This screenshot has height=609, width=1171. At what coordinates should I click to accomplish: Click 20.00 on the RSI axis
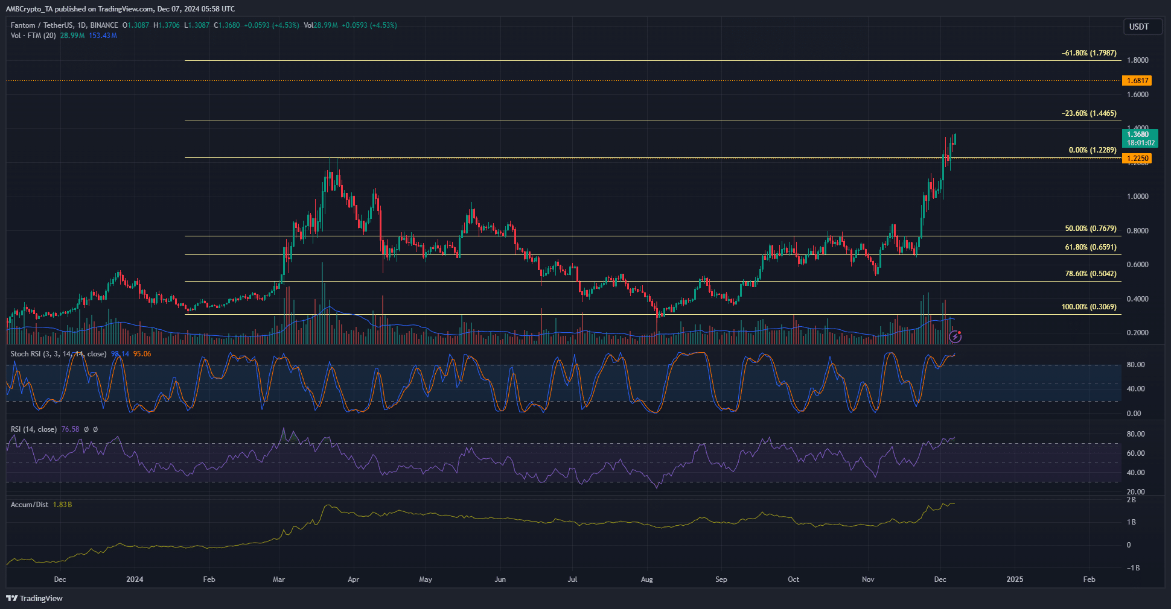1136,492
